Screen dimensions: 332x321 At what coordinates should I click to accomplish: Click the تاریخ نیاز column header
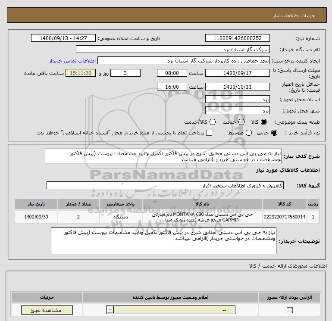[x=36, y=204]
